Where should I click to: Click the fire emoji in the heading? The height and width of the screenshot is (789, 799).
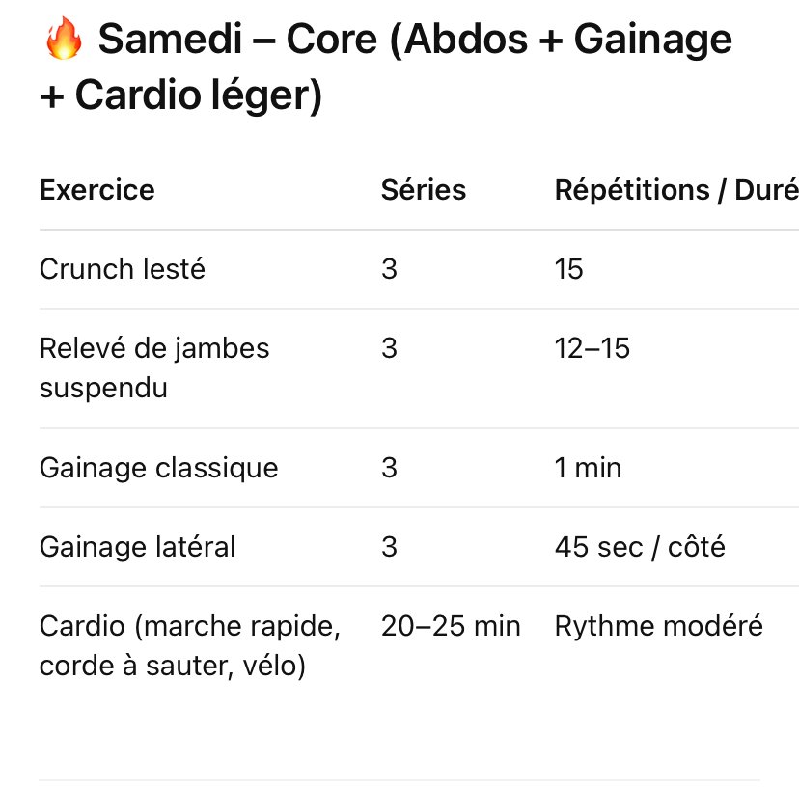63,41
